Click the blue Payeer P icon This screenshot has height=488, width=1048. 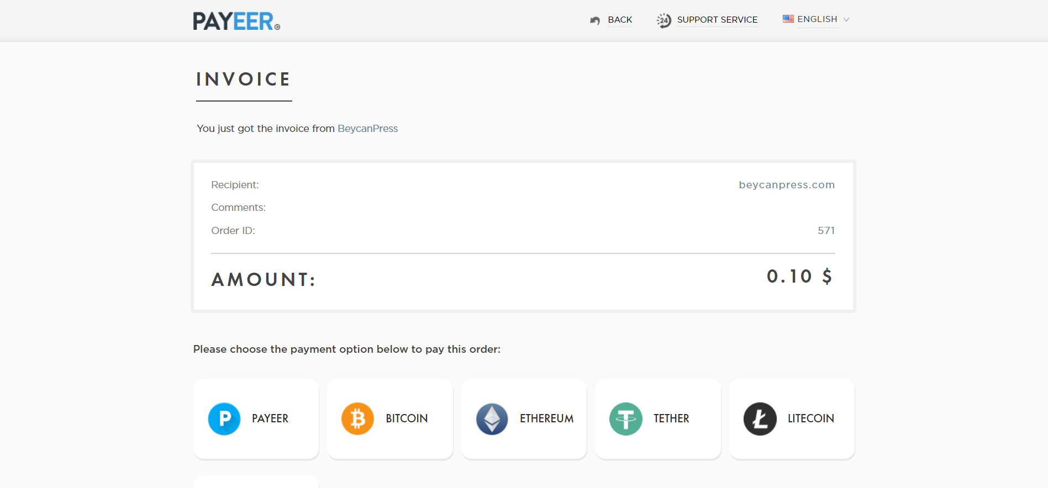(x=224, y=419)
